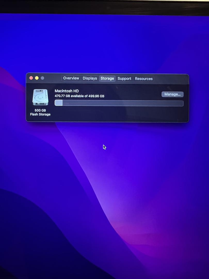The height and width of the screenshot is (279, 209).
Task: Open the Resources tab
Action: [x=144, y=79]
